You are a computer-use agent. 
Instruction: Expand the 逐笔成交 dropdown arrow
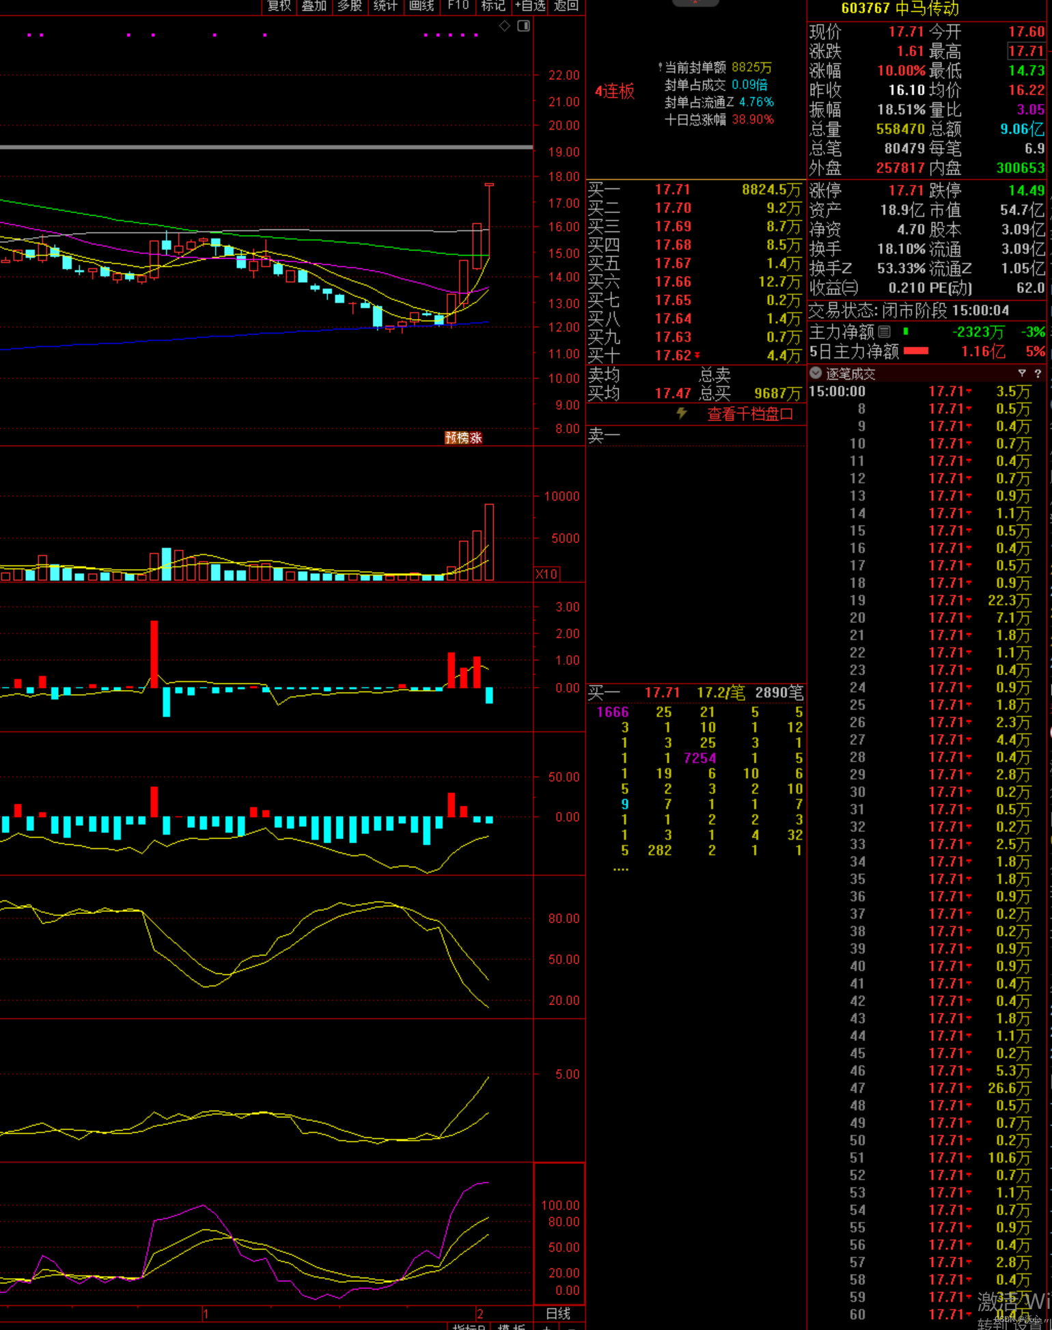coord(816,373)
